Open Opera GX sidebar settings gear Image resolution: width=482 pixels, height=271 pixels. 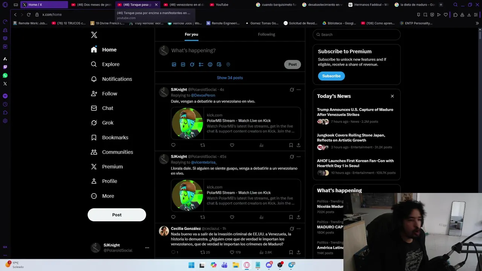[x=5, y=121]
